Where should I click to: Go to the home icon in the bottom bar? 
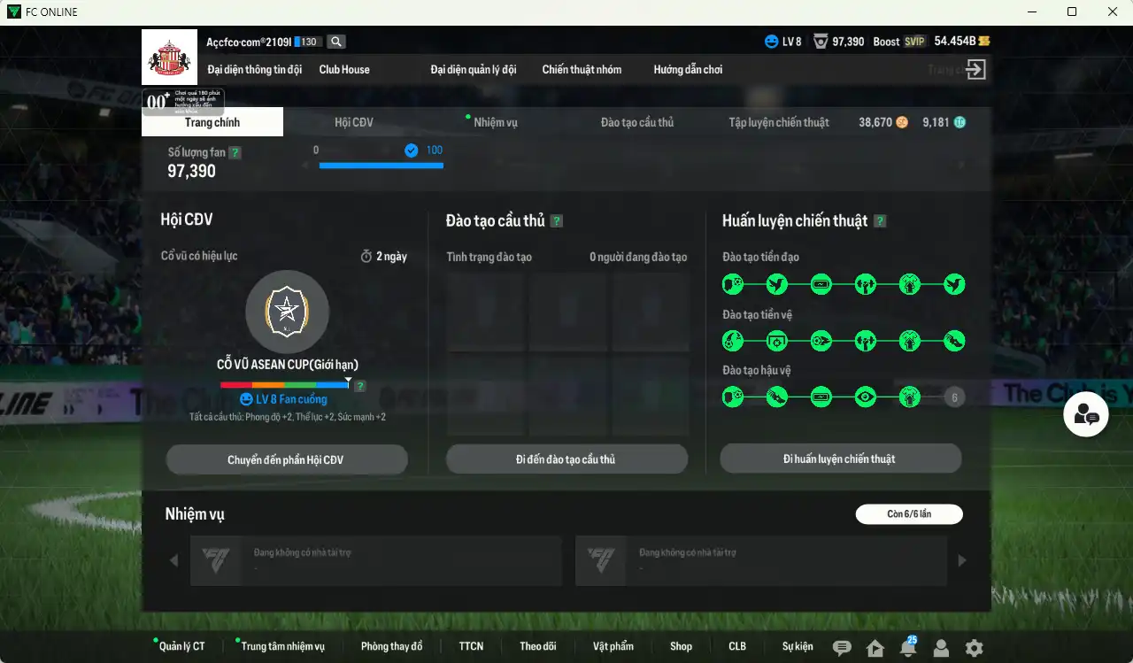[x=875, y=648]
